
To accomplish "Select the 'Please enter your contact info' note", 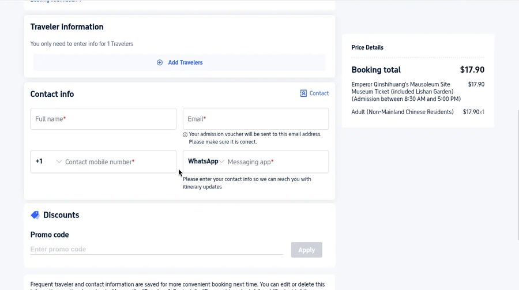I will pos(247,183).
